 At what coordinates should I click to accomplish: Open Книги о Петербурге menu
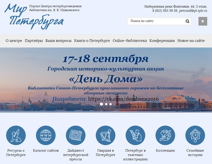(92, 41)
